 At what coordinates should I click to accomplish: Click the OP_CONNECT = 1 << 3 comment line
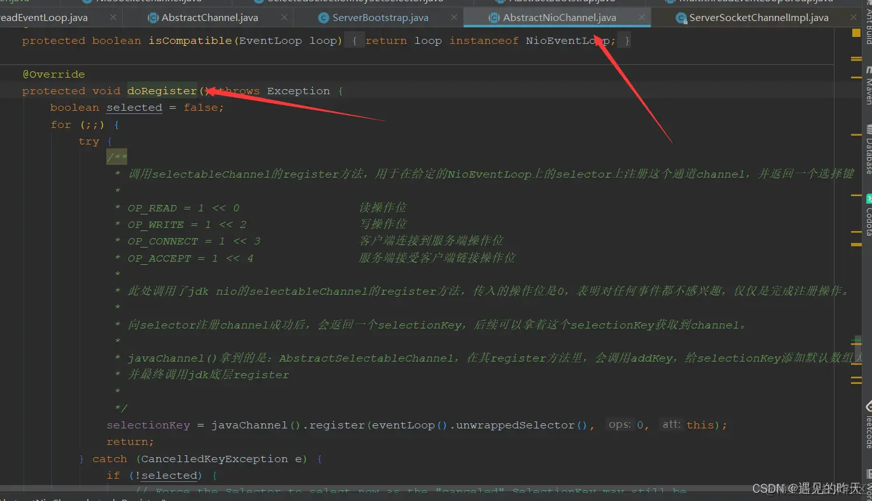click(x=308, y=241)
